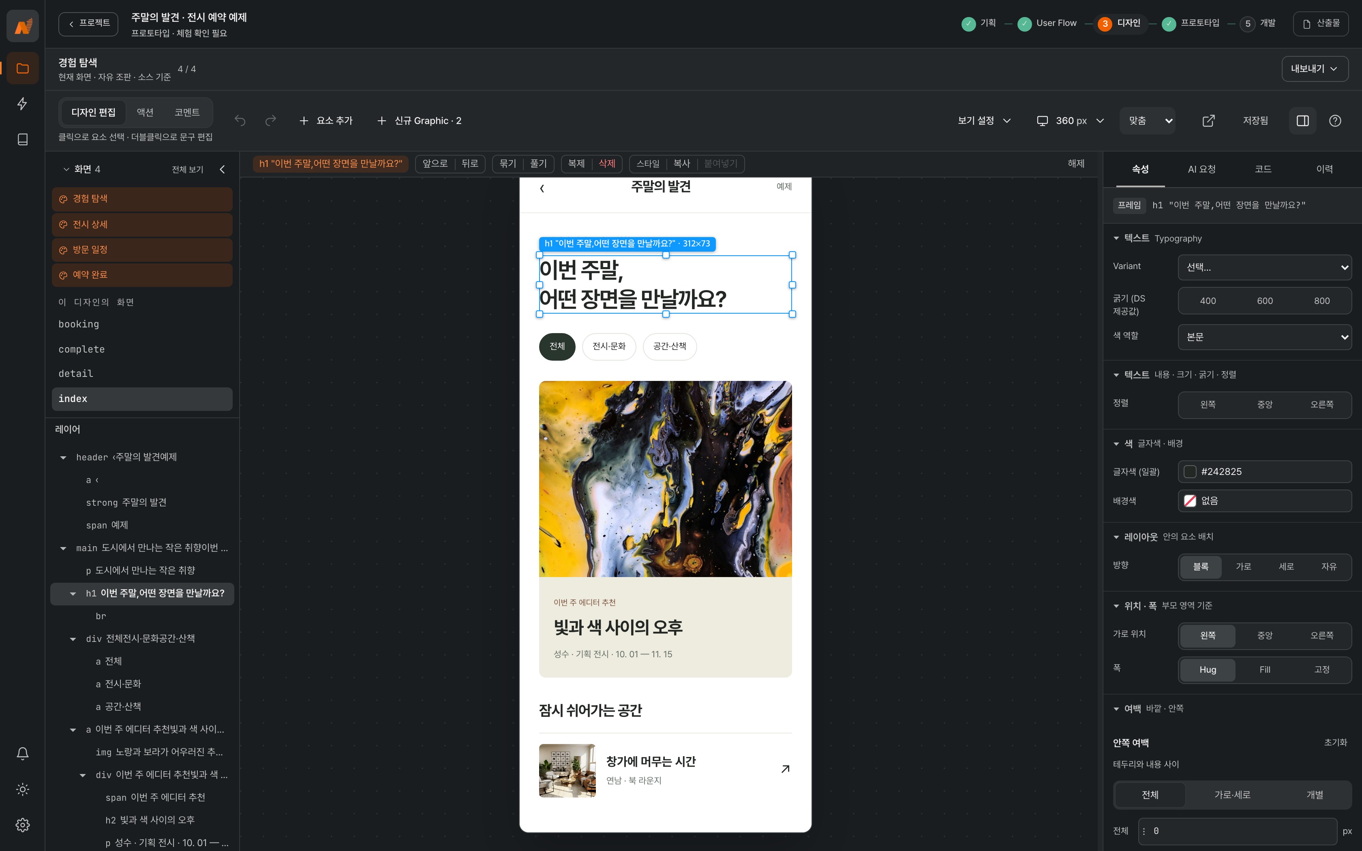Click 초기화 next to 안쪽 여백
1362x851 pixels.
tap(1336, 742)
